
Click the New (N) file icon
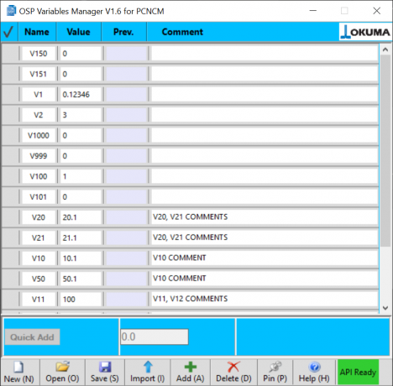pyautogui.click(x=18, y=367)
